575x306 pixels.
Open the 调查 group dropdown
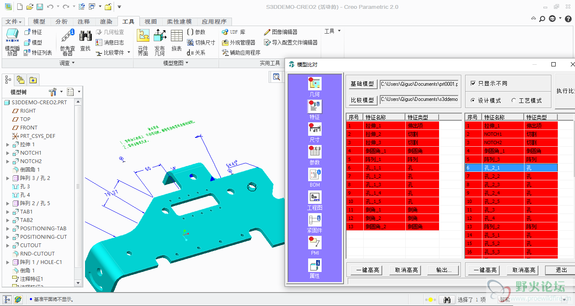[67, 63]
